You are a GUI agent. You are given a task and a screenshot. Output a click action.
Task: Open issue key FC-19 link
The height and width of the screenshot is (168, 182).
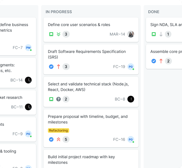click(119, 67)
